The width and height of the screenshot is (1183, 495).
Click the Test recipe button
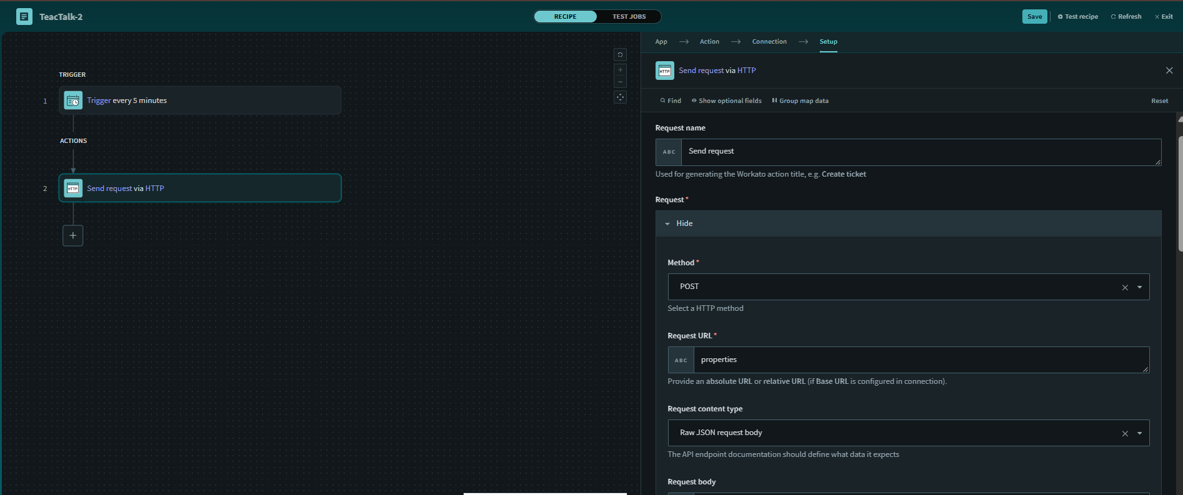(1077, 17)
